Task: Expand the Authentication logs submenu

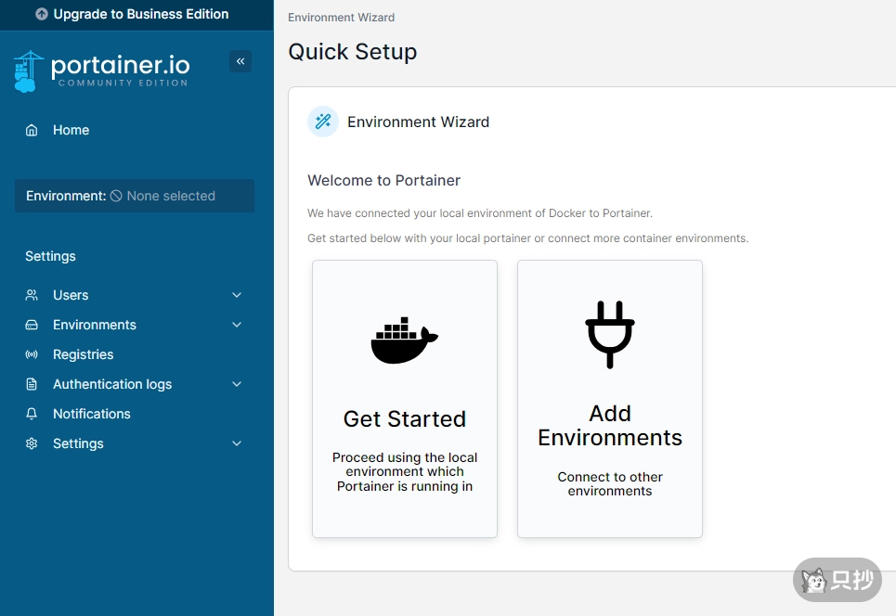Action: tap(237, 384)
